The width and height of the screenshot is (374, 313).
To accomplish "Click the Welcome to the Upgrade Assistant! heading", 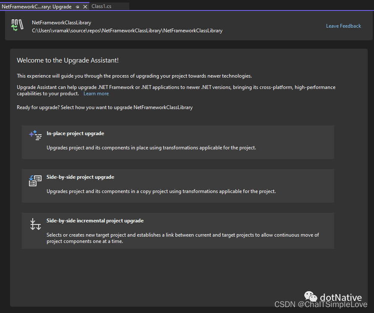I will pyautogui.click(x=68, y=60).
